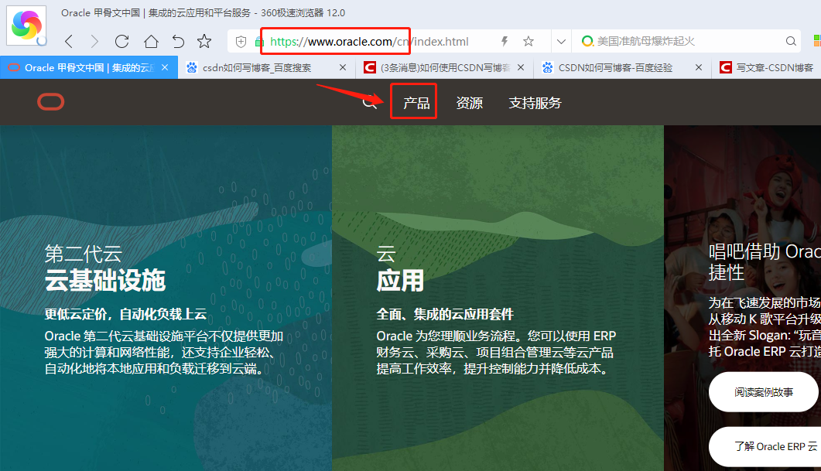The width and height of the screenshot is (821, 471).
Task: Click the undo closed-tab arrow icon
Action: pyautogui.click(x=178, y=41)
